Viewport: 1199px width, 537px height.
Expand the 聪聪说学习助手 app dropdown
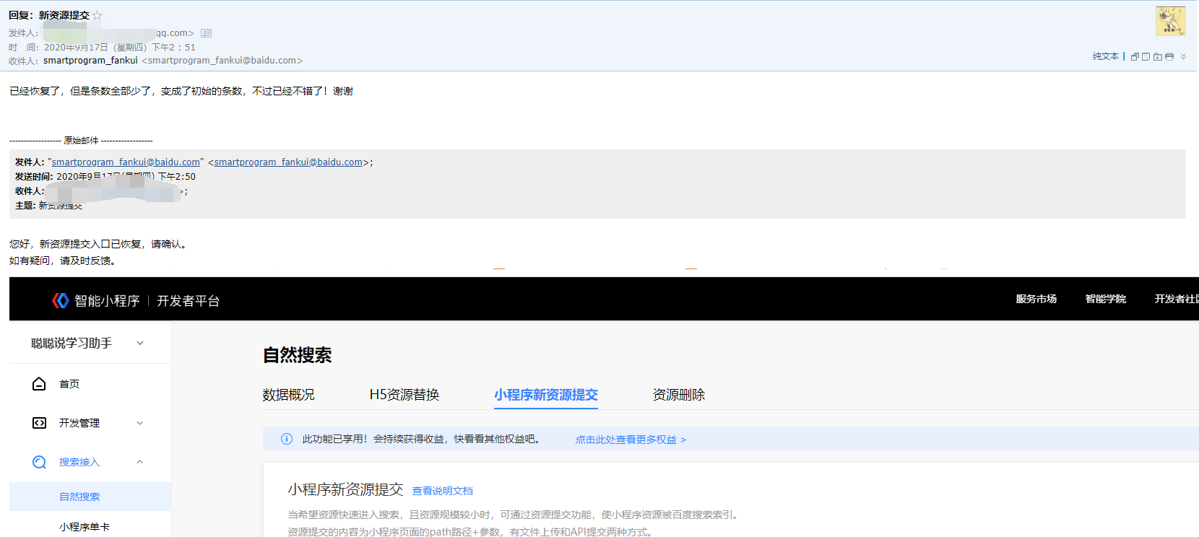click(x=140, y=344)
